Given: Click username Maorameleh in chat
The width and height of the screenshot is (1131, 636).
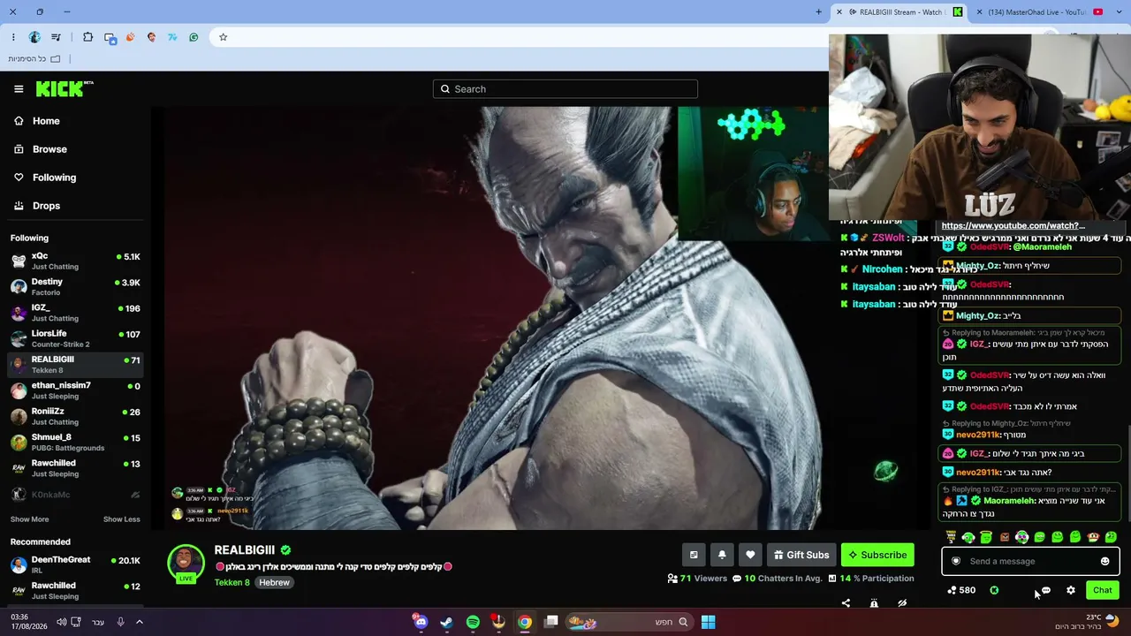Looking at the screenshot, I should coord(1009,501).
